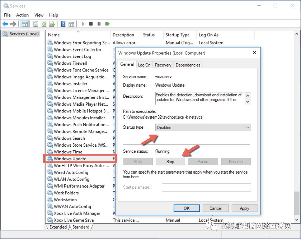Click gear icon next to Workstation

coord(50,199)
